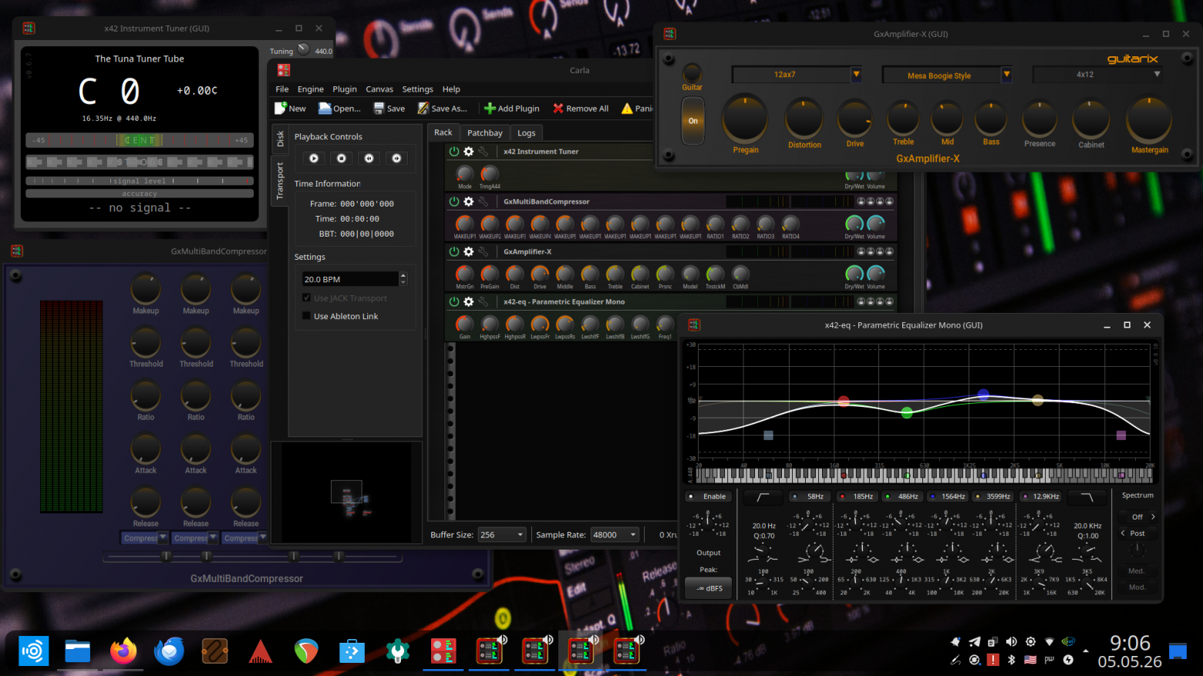The width and height of the screenshot is (1203, 676).
Task: Toggle the 1564Hz band in equalizer
Action: [948, 496]
